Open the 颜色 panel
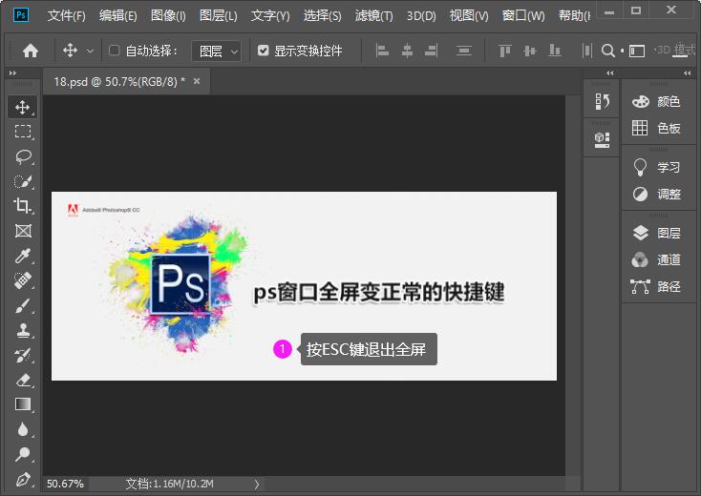The height and width of the screenshot is (496, 701). (656, 101)
